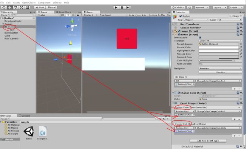The image size is (246, 149).
Task: Toggle Local handle rotation
Action: [51, 7]
